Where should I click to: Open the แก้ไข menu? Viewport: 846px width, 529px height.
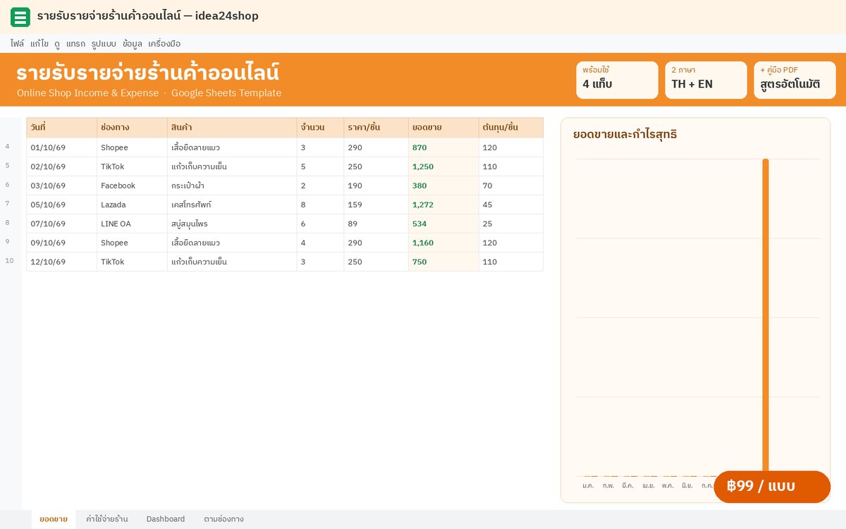click(x=39, y=44)
